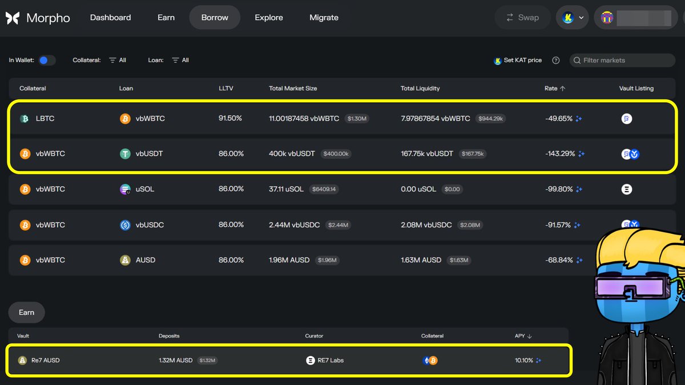This screenshot has height=385, width=685.
Task: Click the Re7 AUSD vault icon
Action: click(x=22, y=360)
